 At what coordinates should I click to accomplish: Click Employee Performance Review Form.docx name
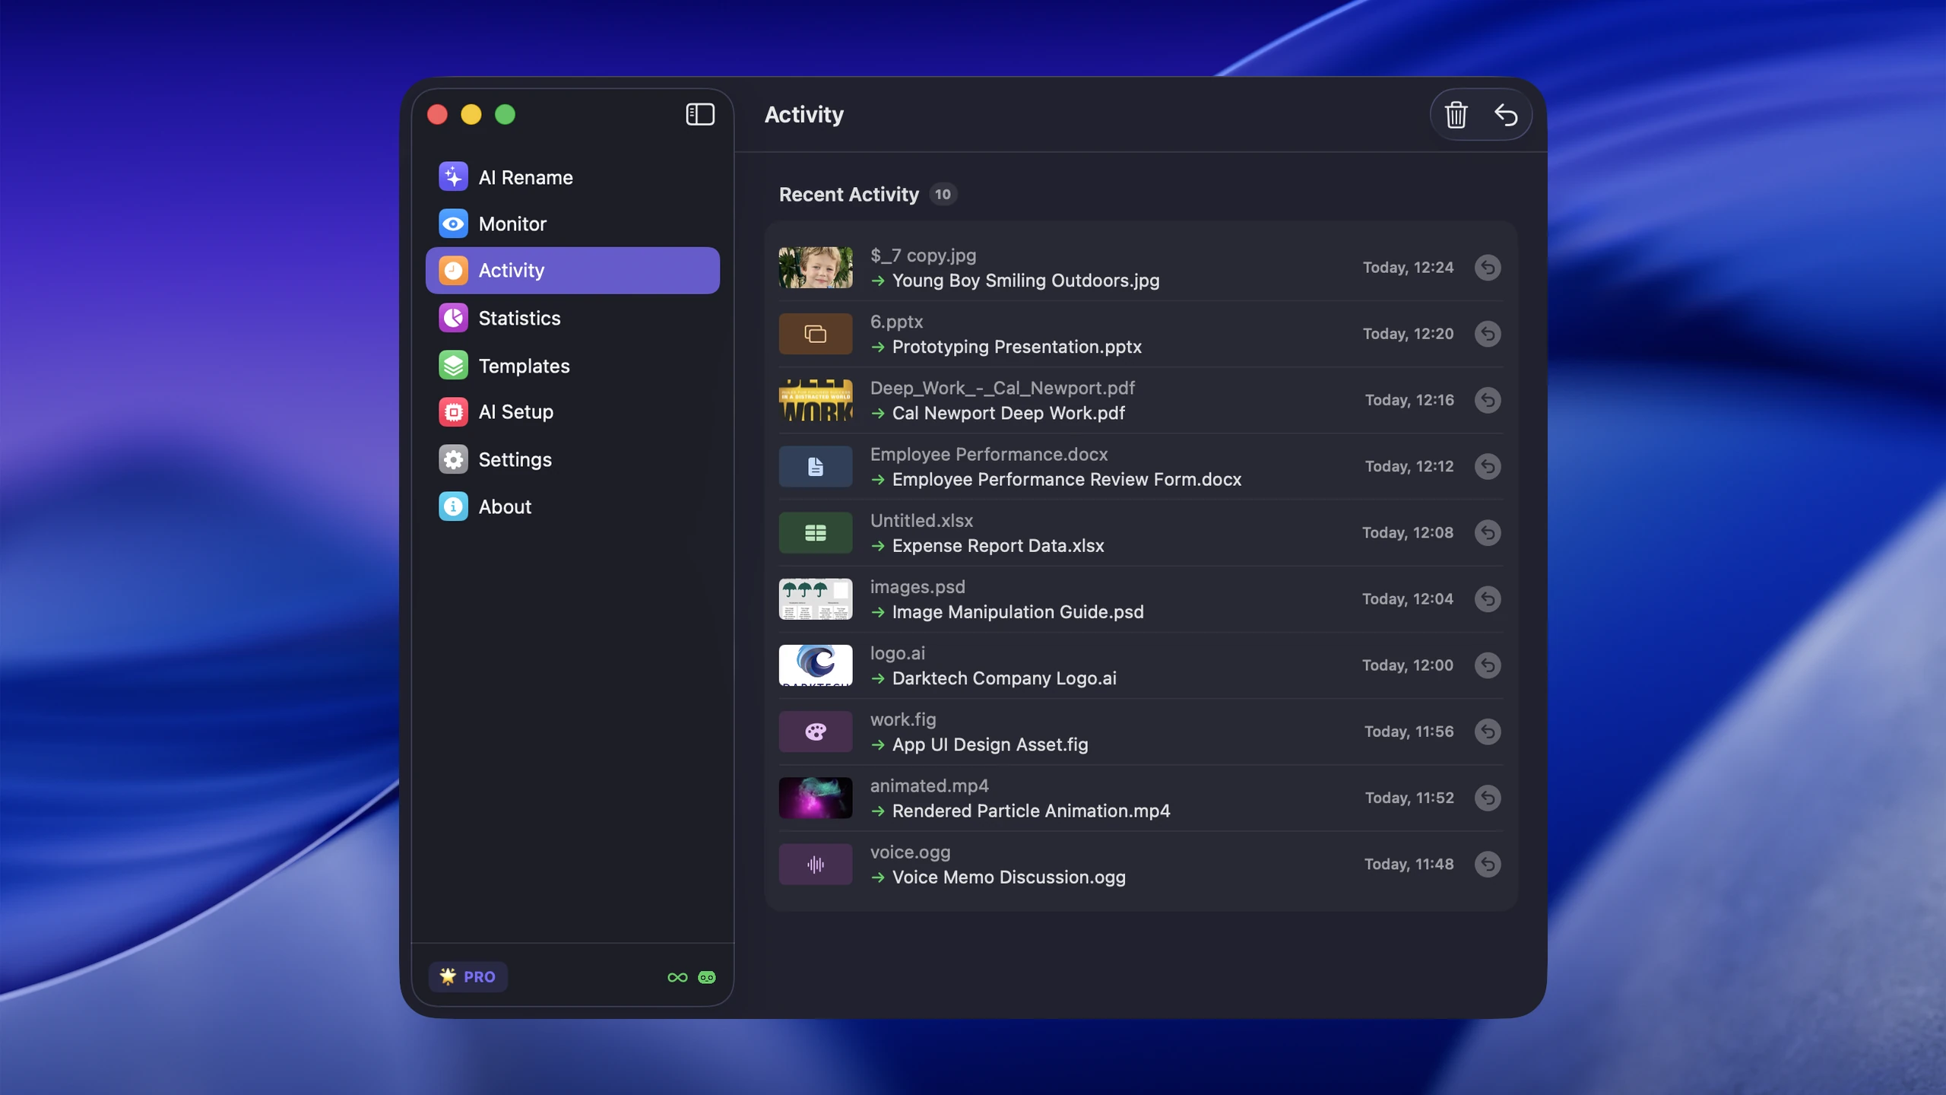pos(1066,479)
